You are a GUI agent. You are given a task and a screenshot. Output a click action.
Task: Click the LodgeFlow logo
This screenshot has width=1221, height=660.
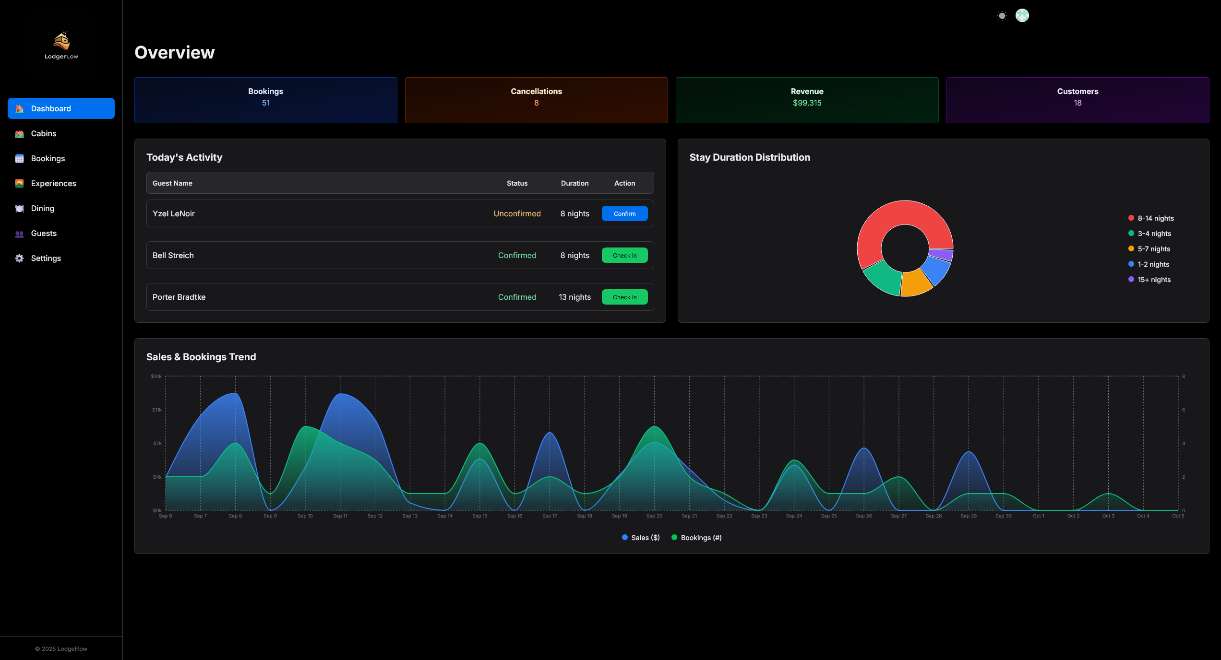(x=61, y=46)
